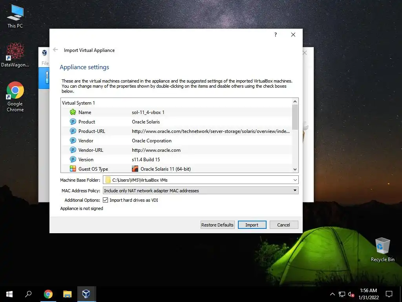Viewport: 402px width, 302px height.
Task: Select the s11.4 Build 15 version value
Action: (x=146, y=160)
